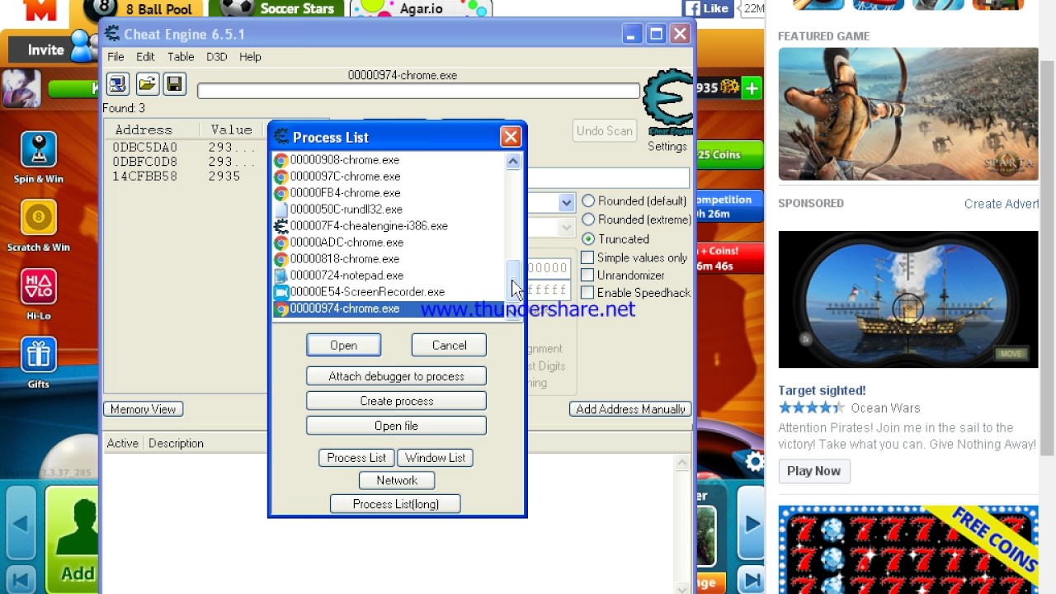This screenshot has width=1056, height=594.
Task: Click game settings gear icon
Action: [755, 462]
